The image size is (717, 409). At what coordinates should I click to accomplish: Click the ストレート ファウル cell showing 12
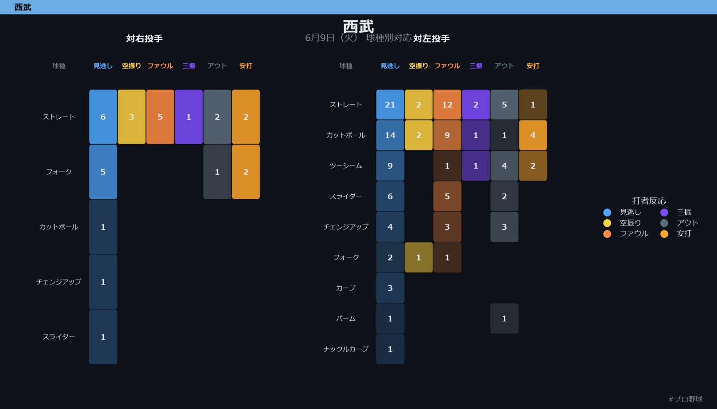tap(447, 104)
